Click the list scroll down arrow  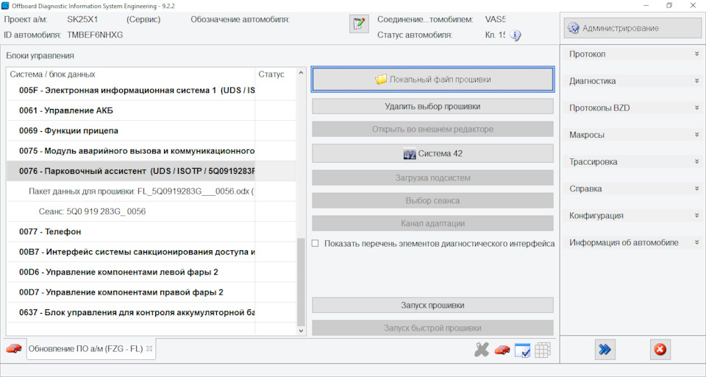(302, 331)
